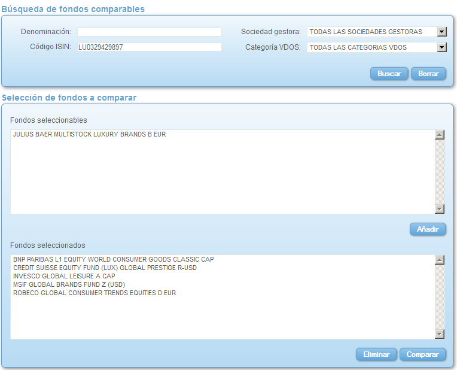Select BNP PARIBAS L1 EQUITY WORLD CONSUMER GOODS
Image resolution: width=457 pixels, height=370 pixels.
[114, 259]
